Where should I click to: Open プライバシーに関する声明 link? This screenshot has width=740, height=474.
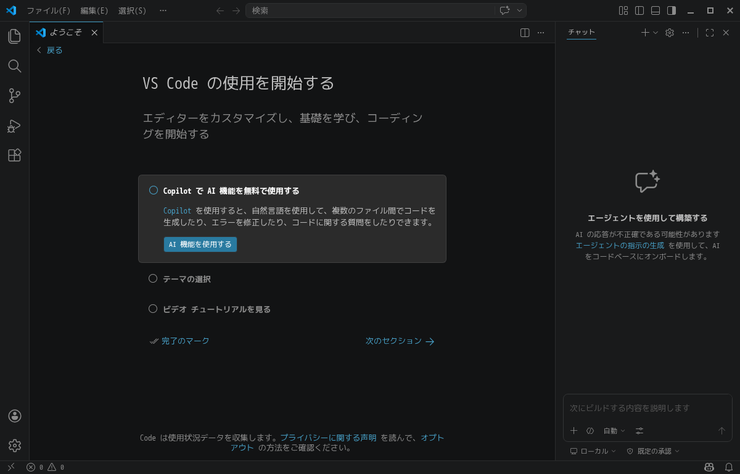click(x=328, y=438)
